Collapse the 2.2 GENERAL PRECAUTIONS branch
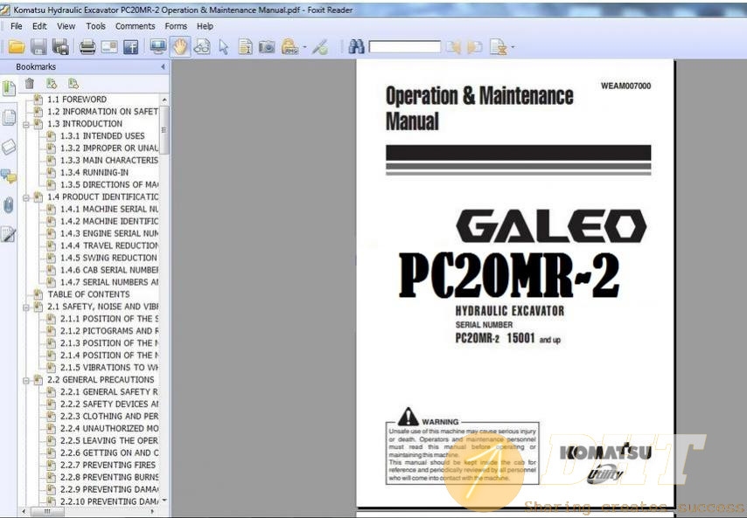This screenshot has height=518, width=747. [x=26, y=381]
